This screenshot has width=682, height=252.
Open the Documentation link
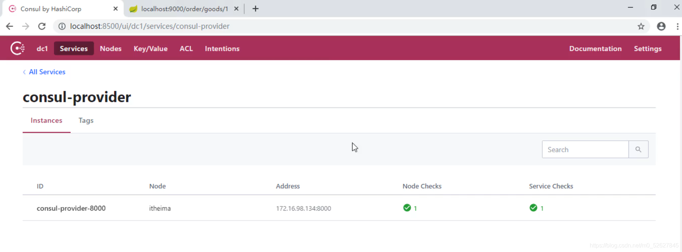[x=595, y=48]
